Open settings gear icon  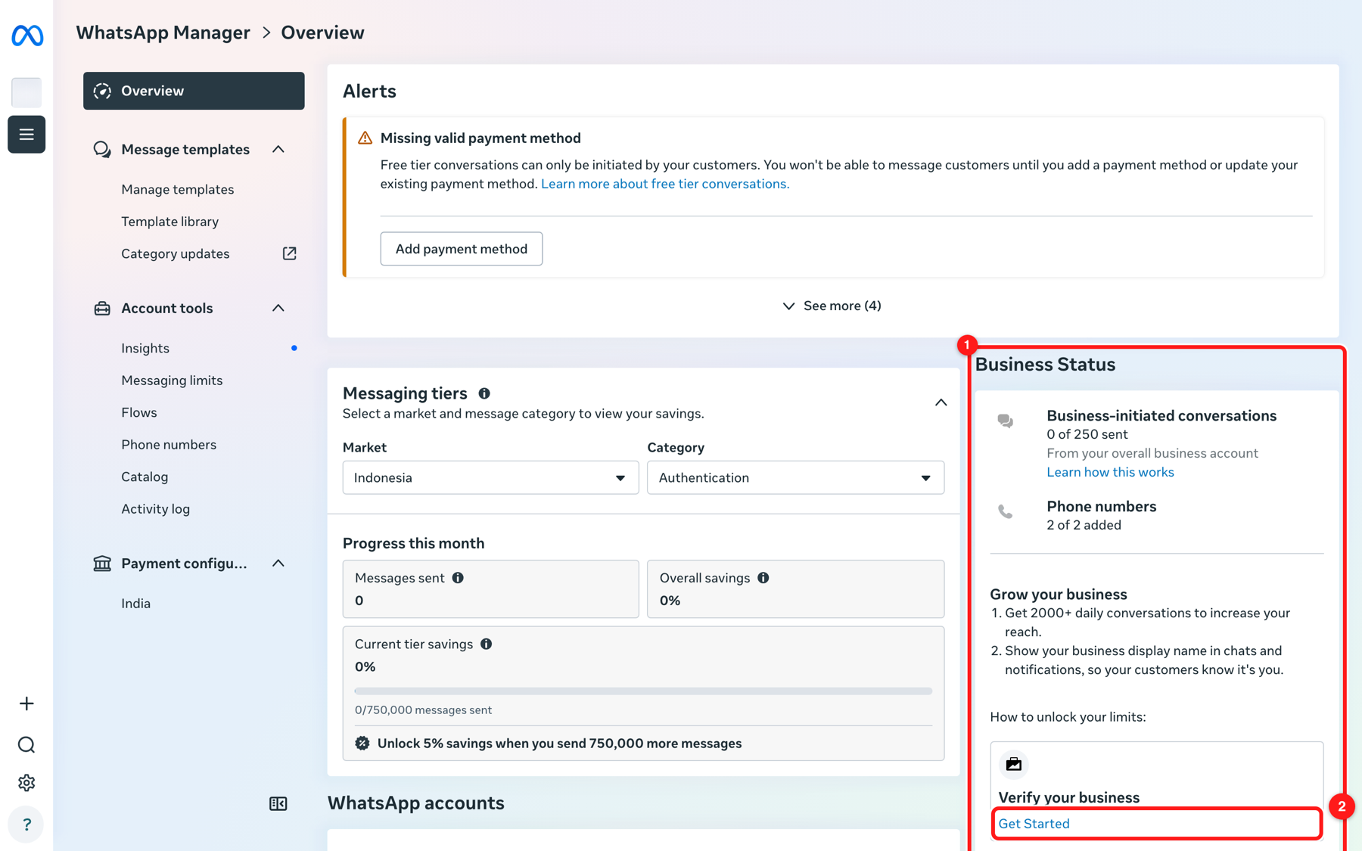(x=26, y=783)
